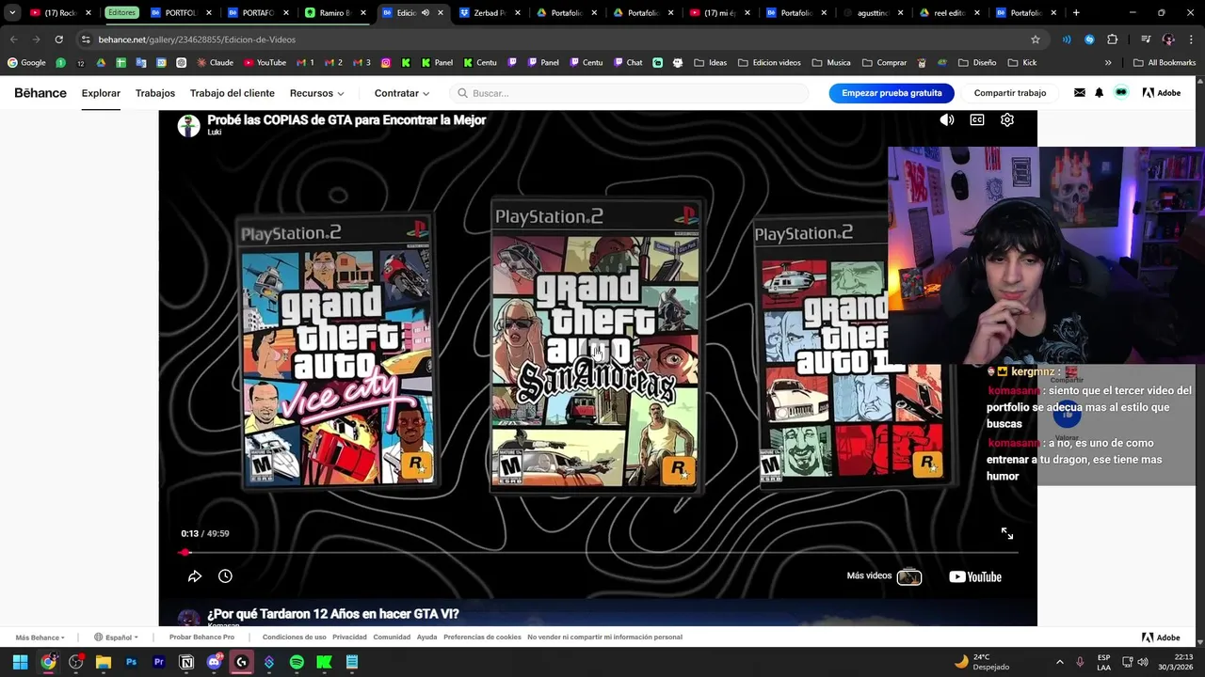1205x677 pixels.
Task: Open the Musica bookmark folder
Action: [x=831, y=63]
